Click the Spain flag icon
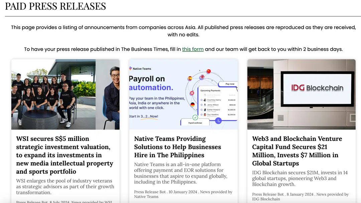This screenshot has height=203, width=361. click(190, 78)
